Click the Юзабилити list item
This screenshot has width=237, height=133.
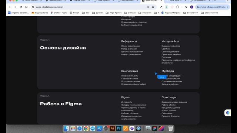click(167, 63)
